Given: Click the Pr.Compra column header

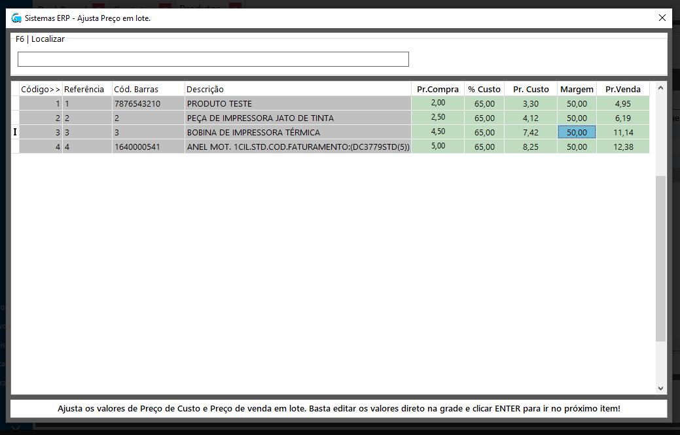Looking at the screenshot, I should (437, 89).
